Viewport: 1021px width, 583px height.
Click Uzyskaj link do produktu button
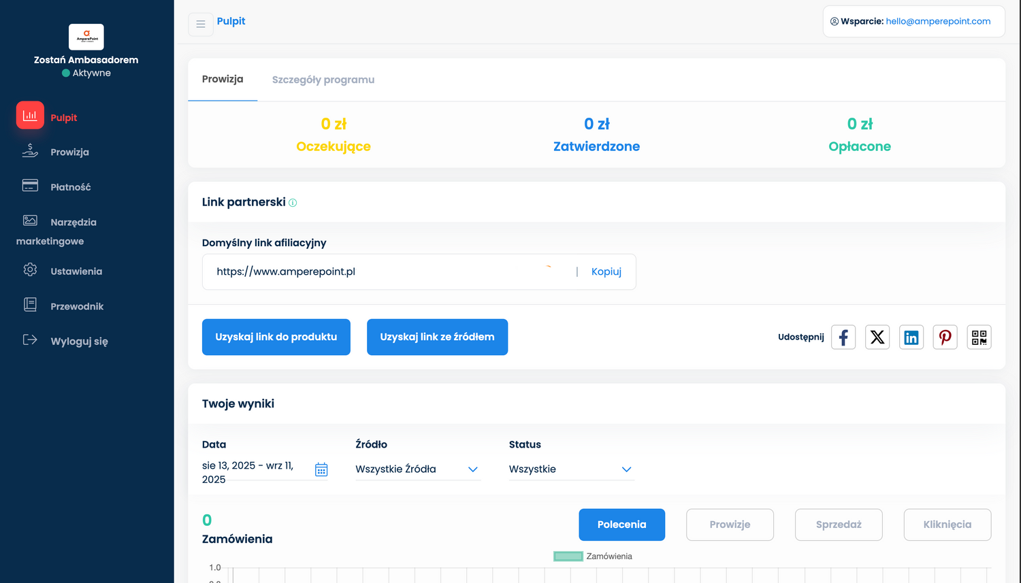[x=276, y=337]
